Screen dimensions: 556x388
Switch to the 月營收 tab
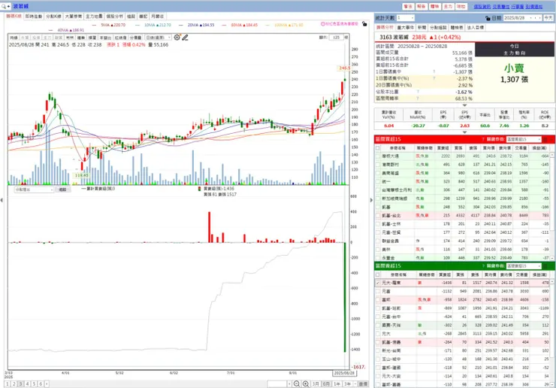tap(158, 17)
